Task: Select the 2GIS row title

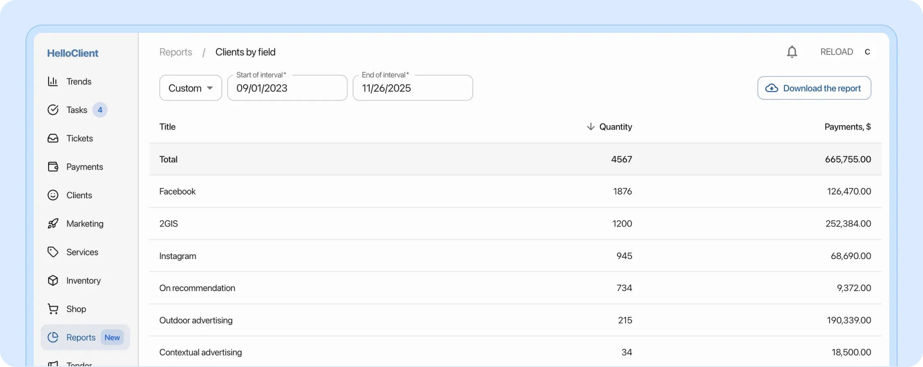Action: pos(168,224)
